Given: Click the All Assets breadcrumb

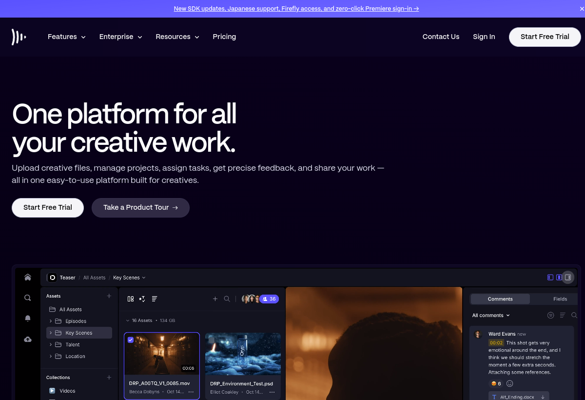Looking at the screenshot, I should point(94,278).
